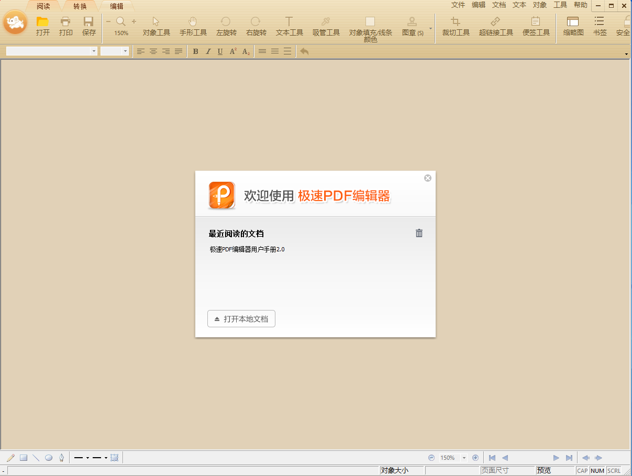632x476 pixels.
Task: Click the 打开本地文档 button
Action: [x=241, y=319]
